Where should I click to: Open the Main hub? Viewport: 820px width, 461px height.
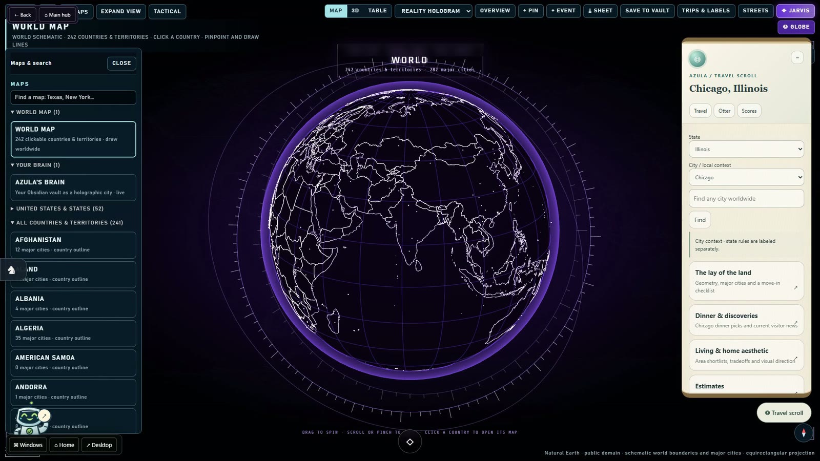pyautogui.click(x=57, y=15)
